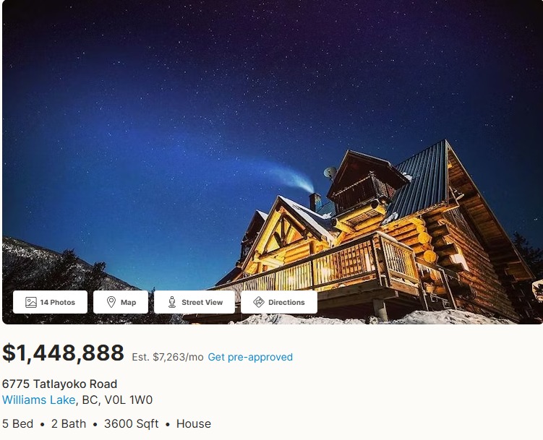Image resolution: width=543 pixels, height=440 pixels.
Task: Click the photo gallery icon beside 14 Photos
Action: click(31, 302)
